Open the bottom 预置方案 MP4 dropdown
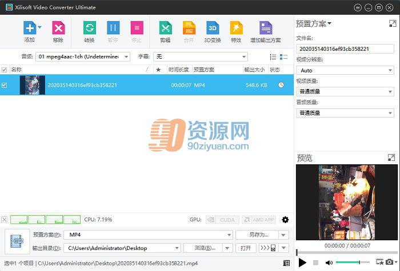 148,235
